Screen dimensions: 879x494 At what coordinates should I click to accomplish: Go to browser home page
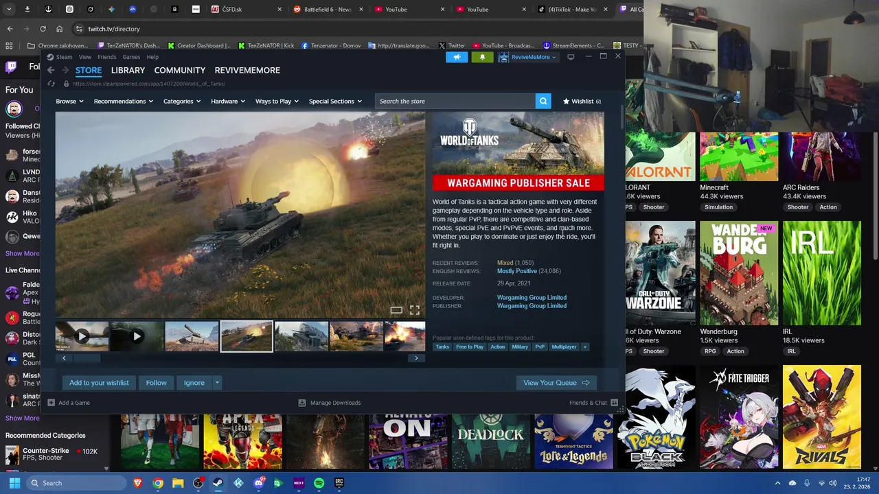(59, 29)
